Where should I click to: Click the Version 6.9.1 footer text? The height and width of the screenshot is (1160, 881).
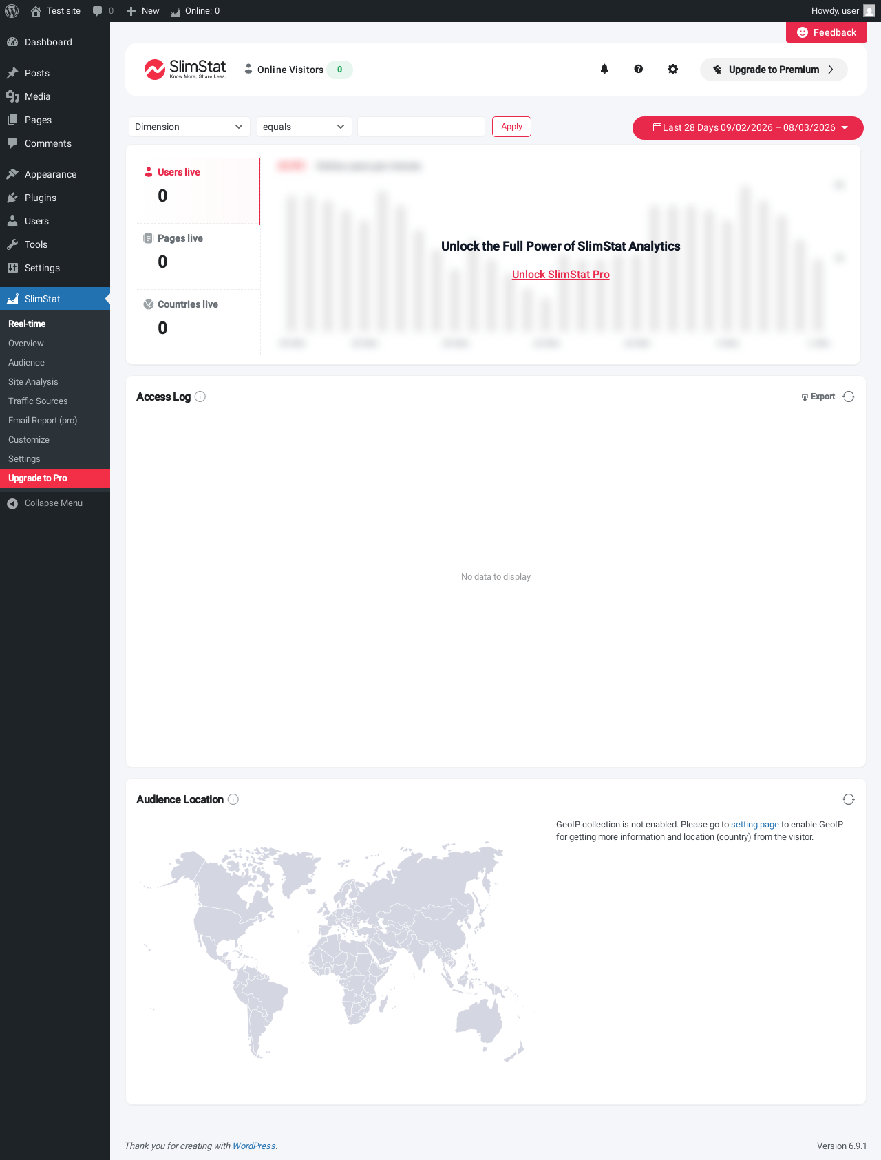coord(842,1146)
